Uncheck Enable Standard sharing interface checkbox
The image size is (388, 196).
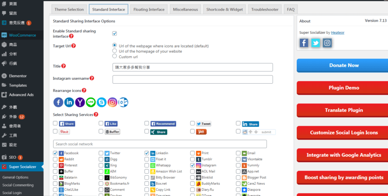tap(114, 33)
